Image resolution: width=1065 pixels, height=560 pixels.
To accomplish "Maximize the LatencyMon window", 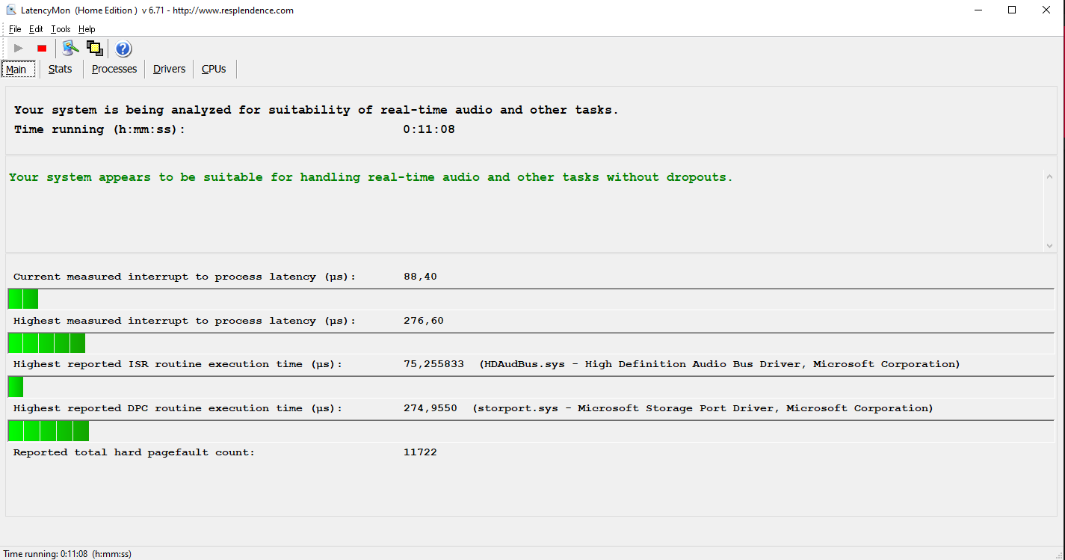I will coord(1012,10).
